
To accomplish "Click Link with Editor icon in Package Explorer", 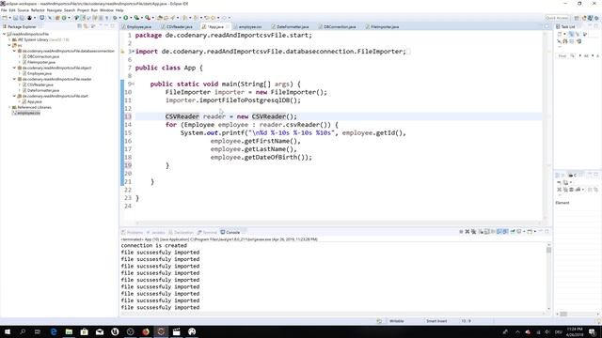I will pyautogui.click(x=87, y=26).
